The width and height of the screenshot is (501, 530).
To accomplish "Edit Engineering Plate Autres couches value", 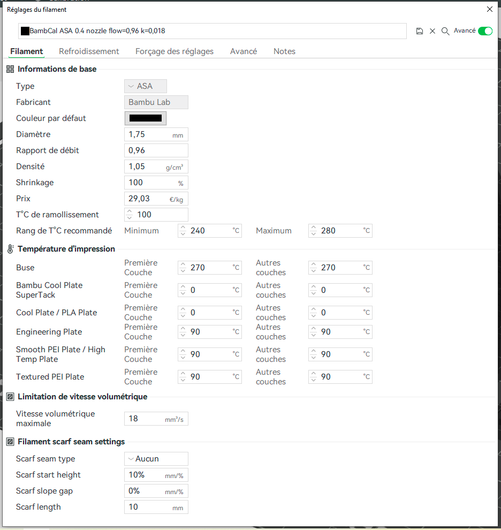I will tap(340, 332).
